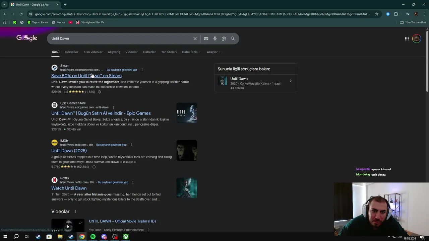Expand the Until Dawn 2025 film card chevron
The image size is (429, 241).
pos(291,81)
